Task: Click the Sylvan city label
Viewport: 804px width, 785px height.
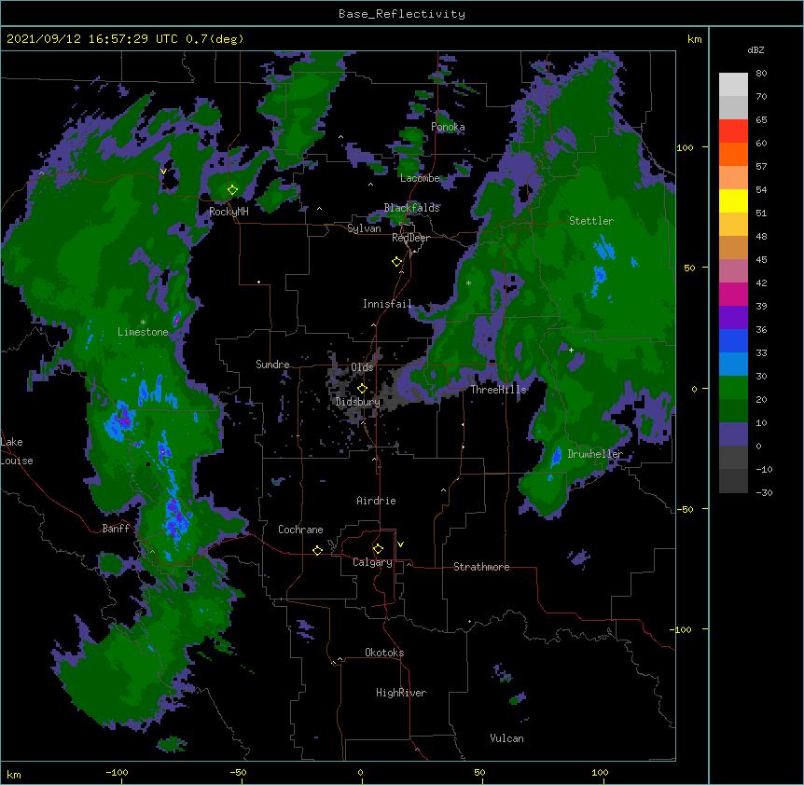Action: (x=364, y=228)
